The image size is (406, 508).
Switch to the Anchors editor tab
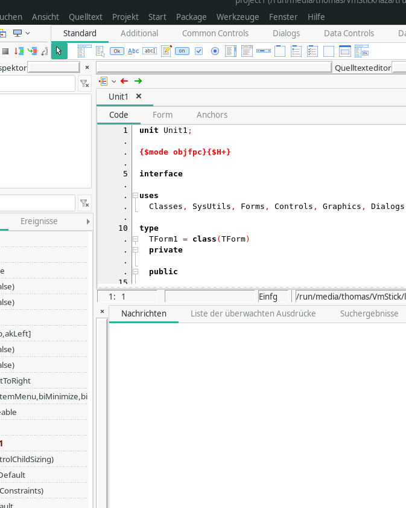[212, 115]
